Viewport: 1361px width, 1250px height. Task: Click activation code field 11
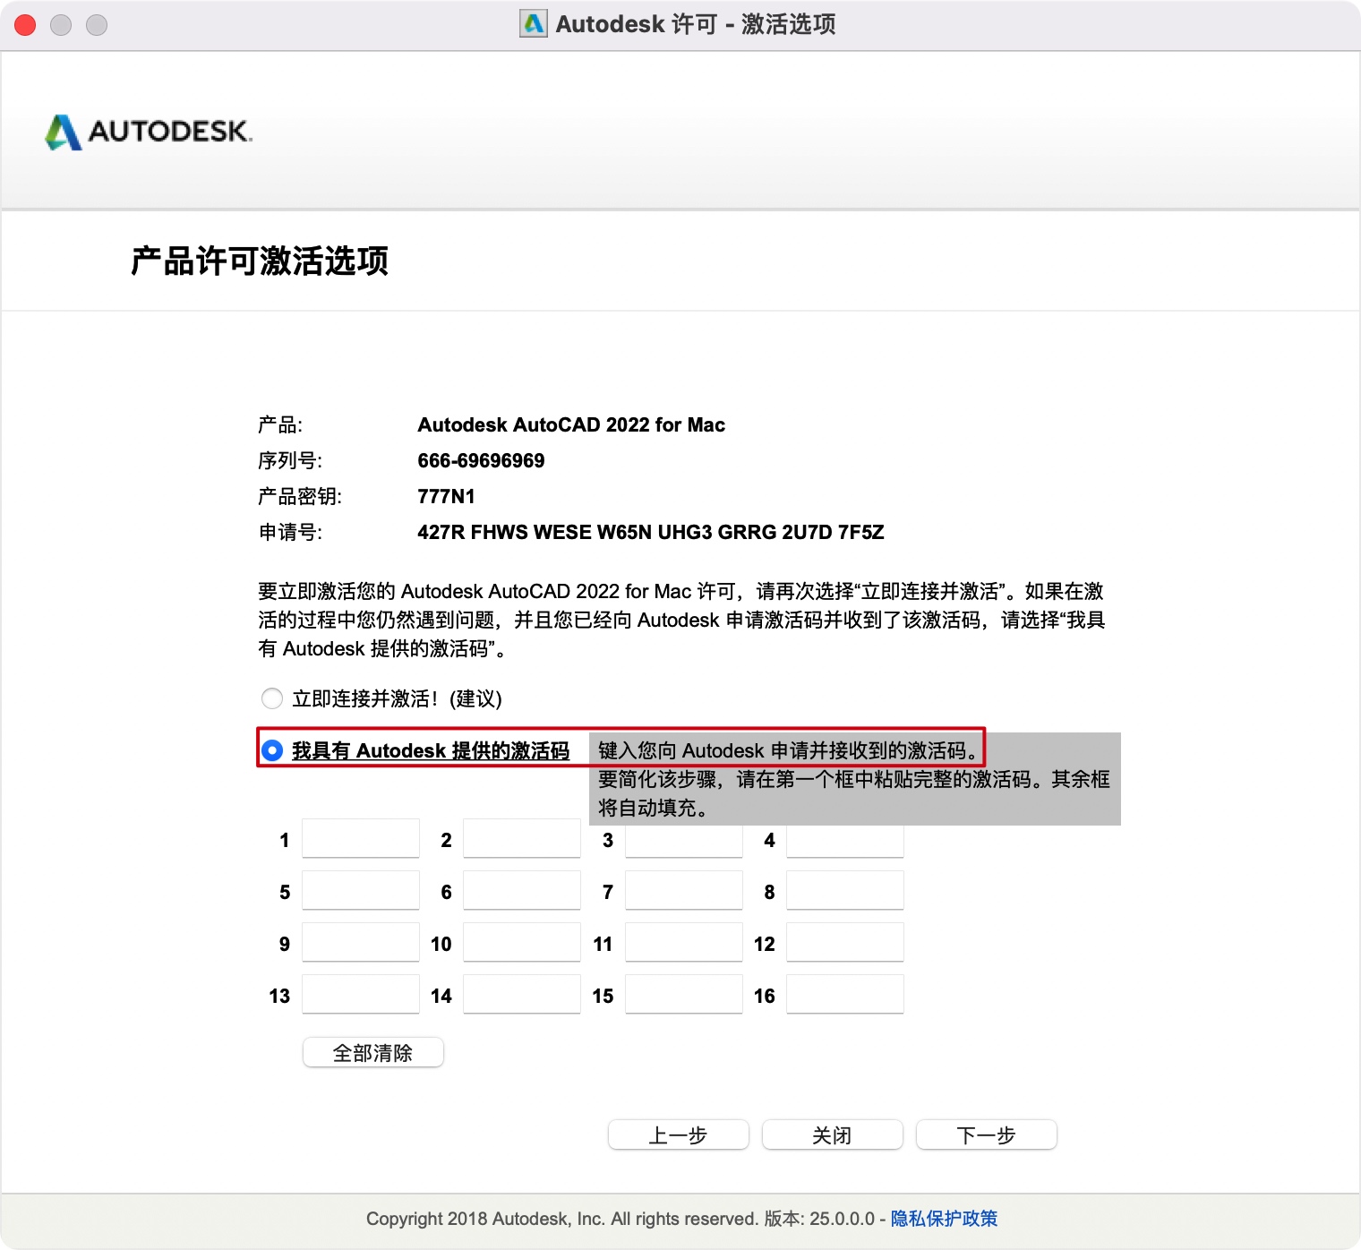coord(683,943)
